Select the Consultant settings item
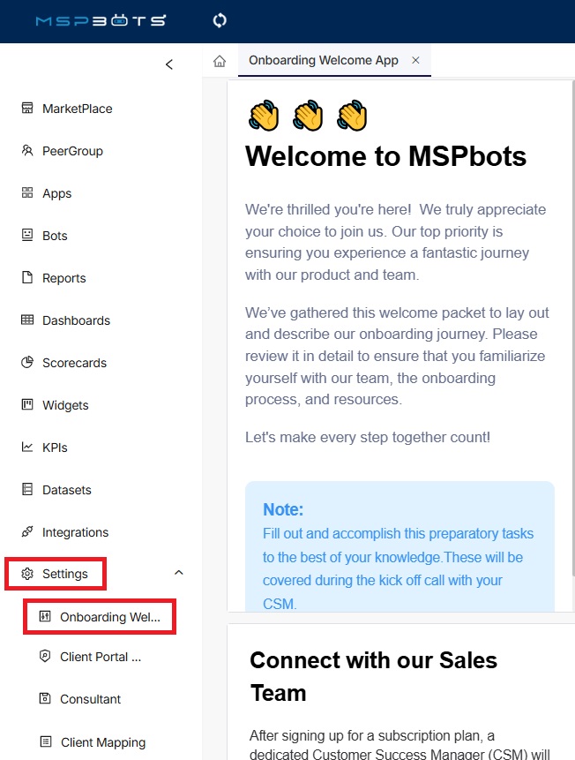575x760 pixels. point(89,699)
